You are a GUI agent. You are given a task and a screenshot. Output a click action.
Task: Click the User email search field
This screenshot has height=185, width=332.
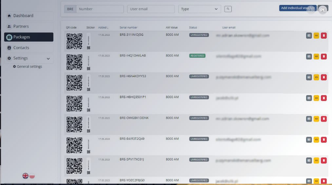(151, 9)
